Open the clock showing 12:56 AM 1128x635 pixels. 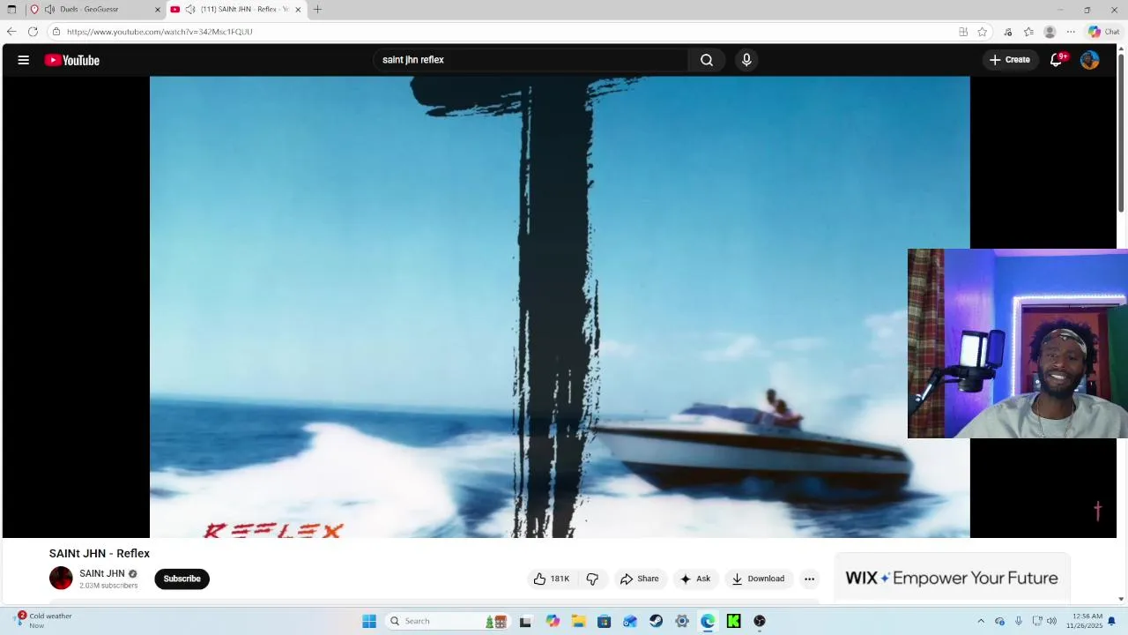click(x=1084, y=621)
